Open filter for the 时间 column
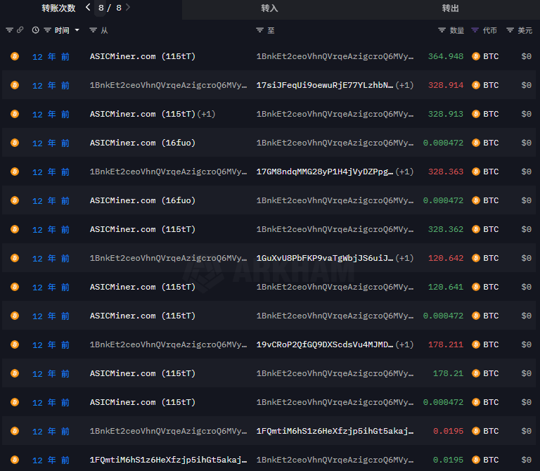The image size is (540, 471). (48, 30)
